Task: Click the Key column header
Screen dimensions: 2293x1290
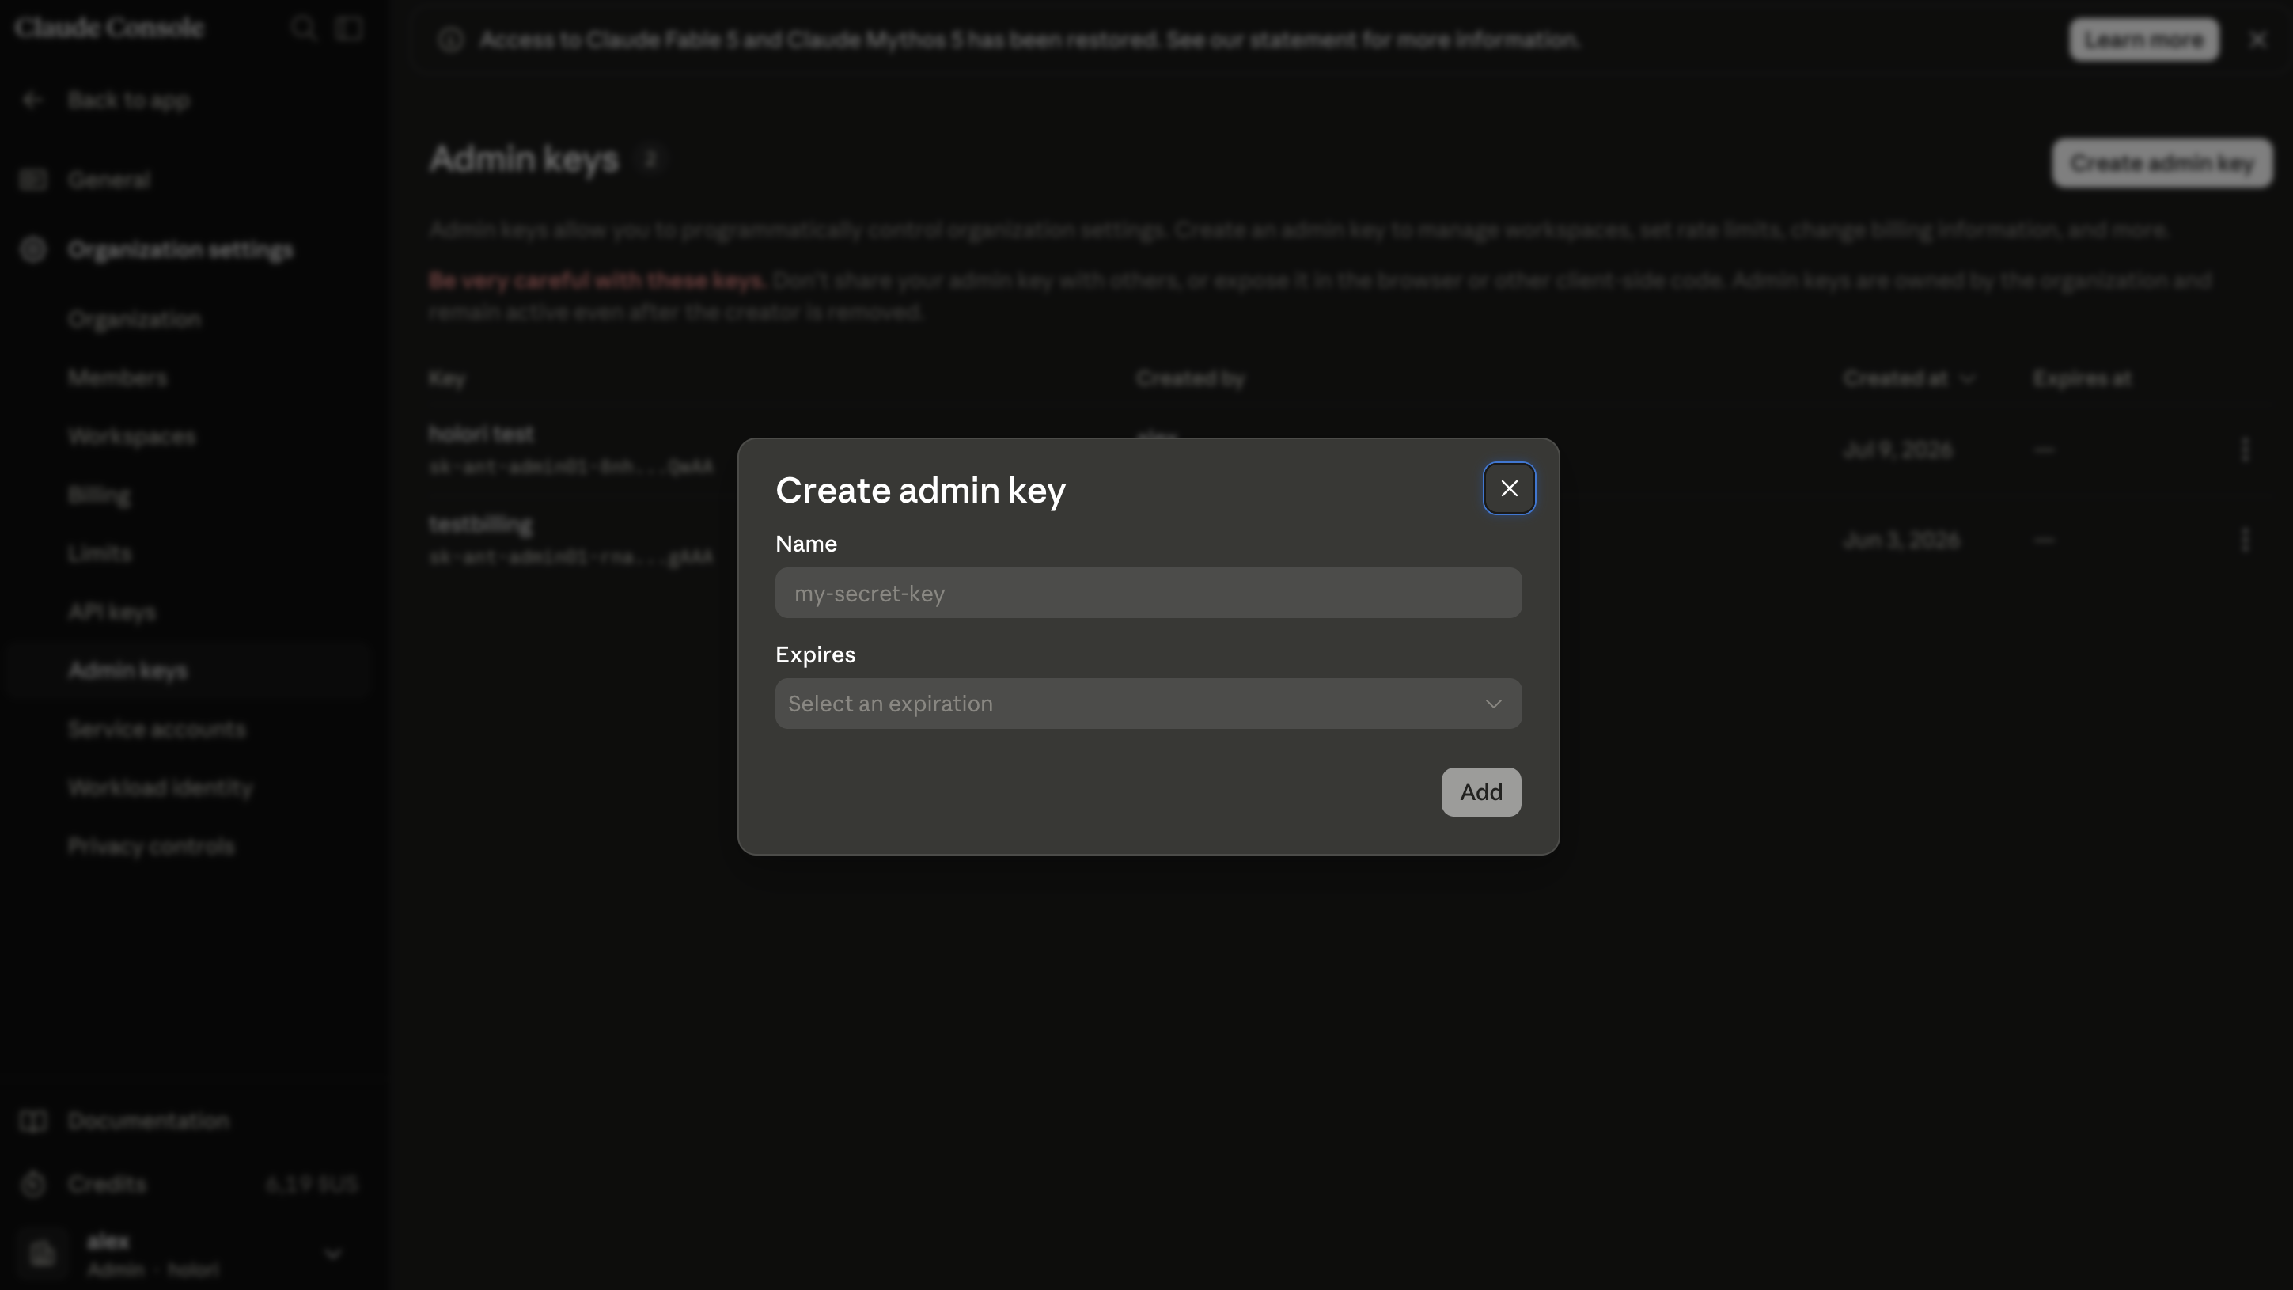Action: (x=447, y=379)
